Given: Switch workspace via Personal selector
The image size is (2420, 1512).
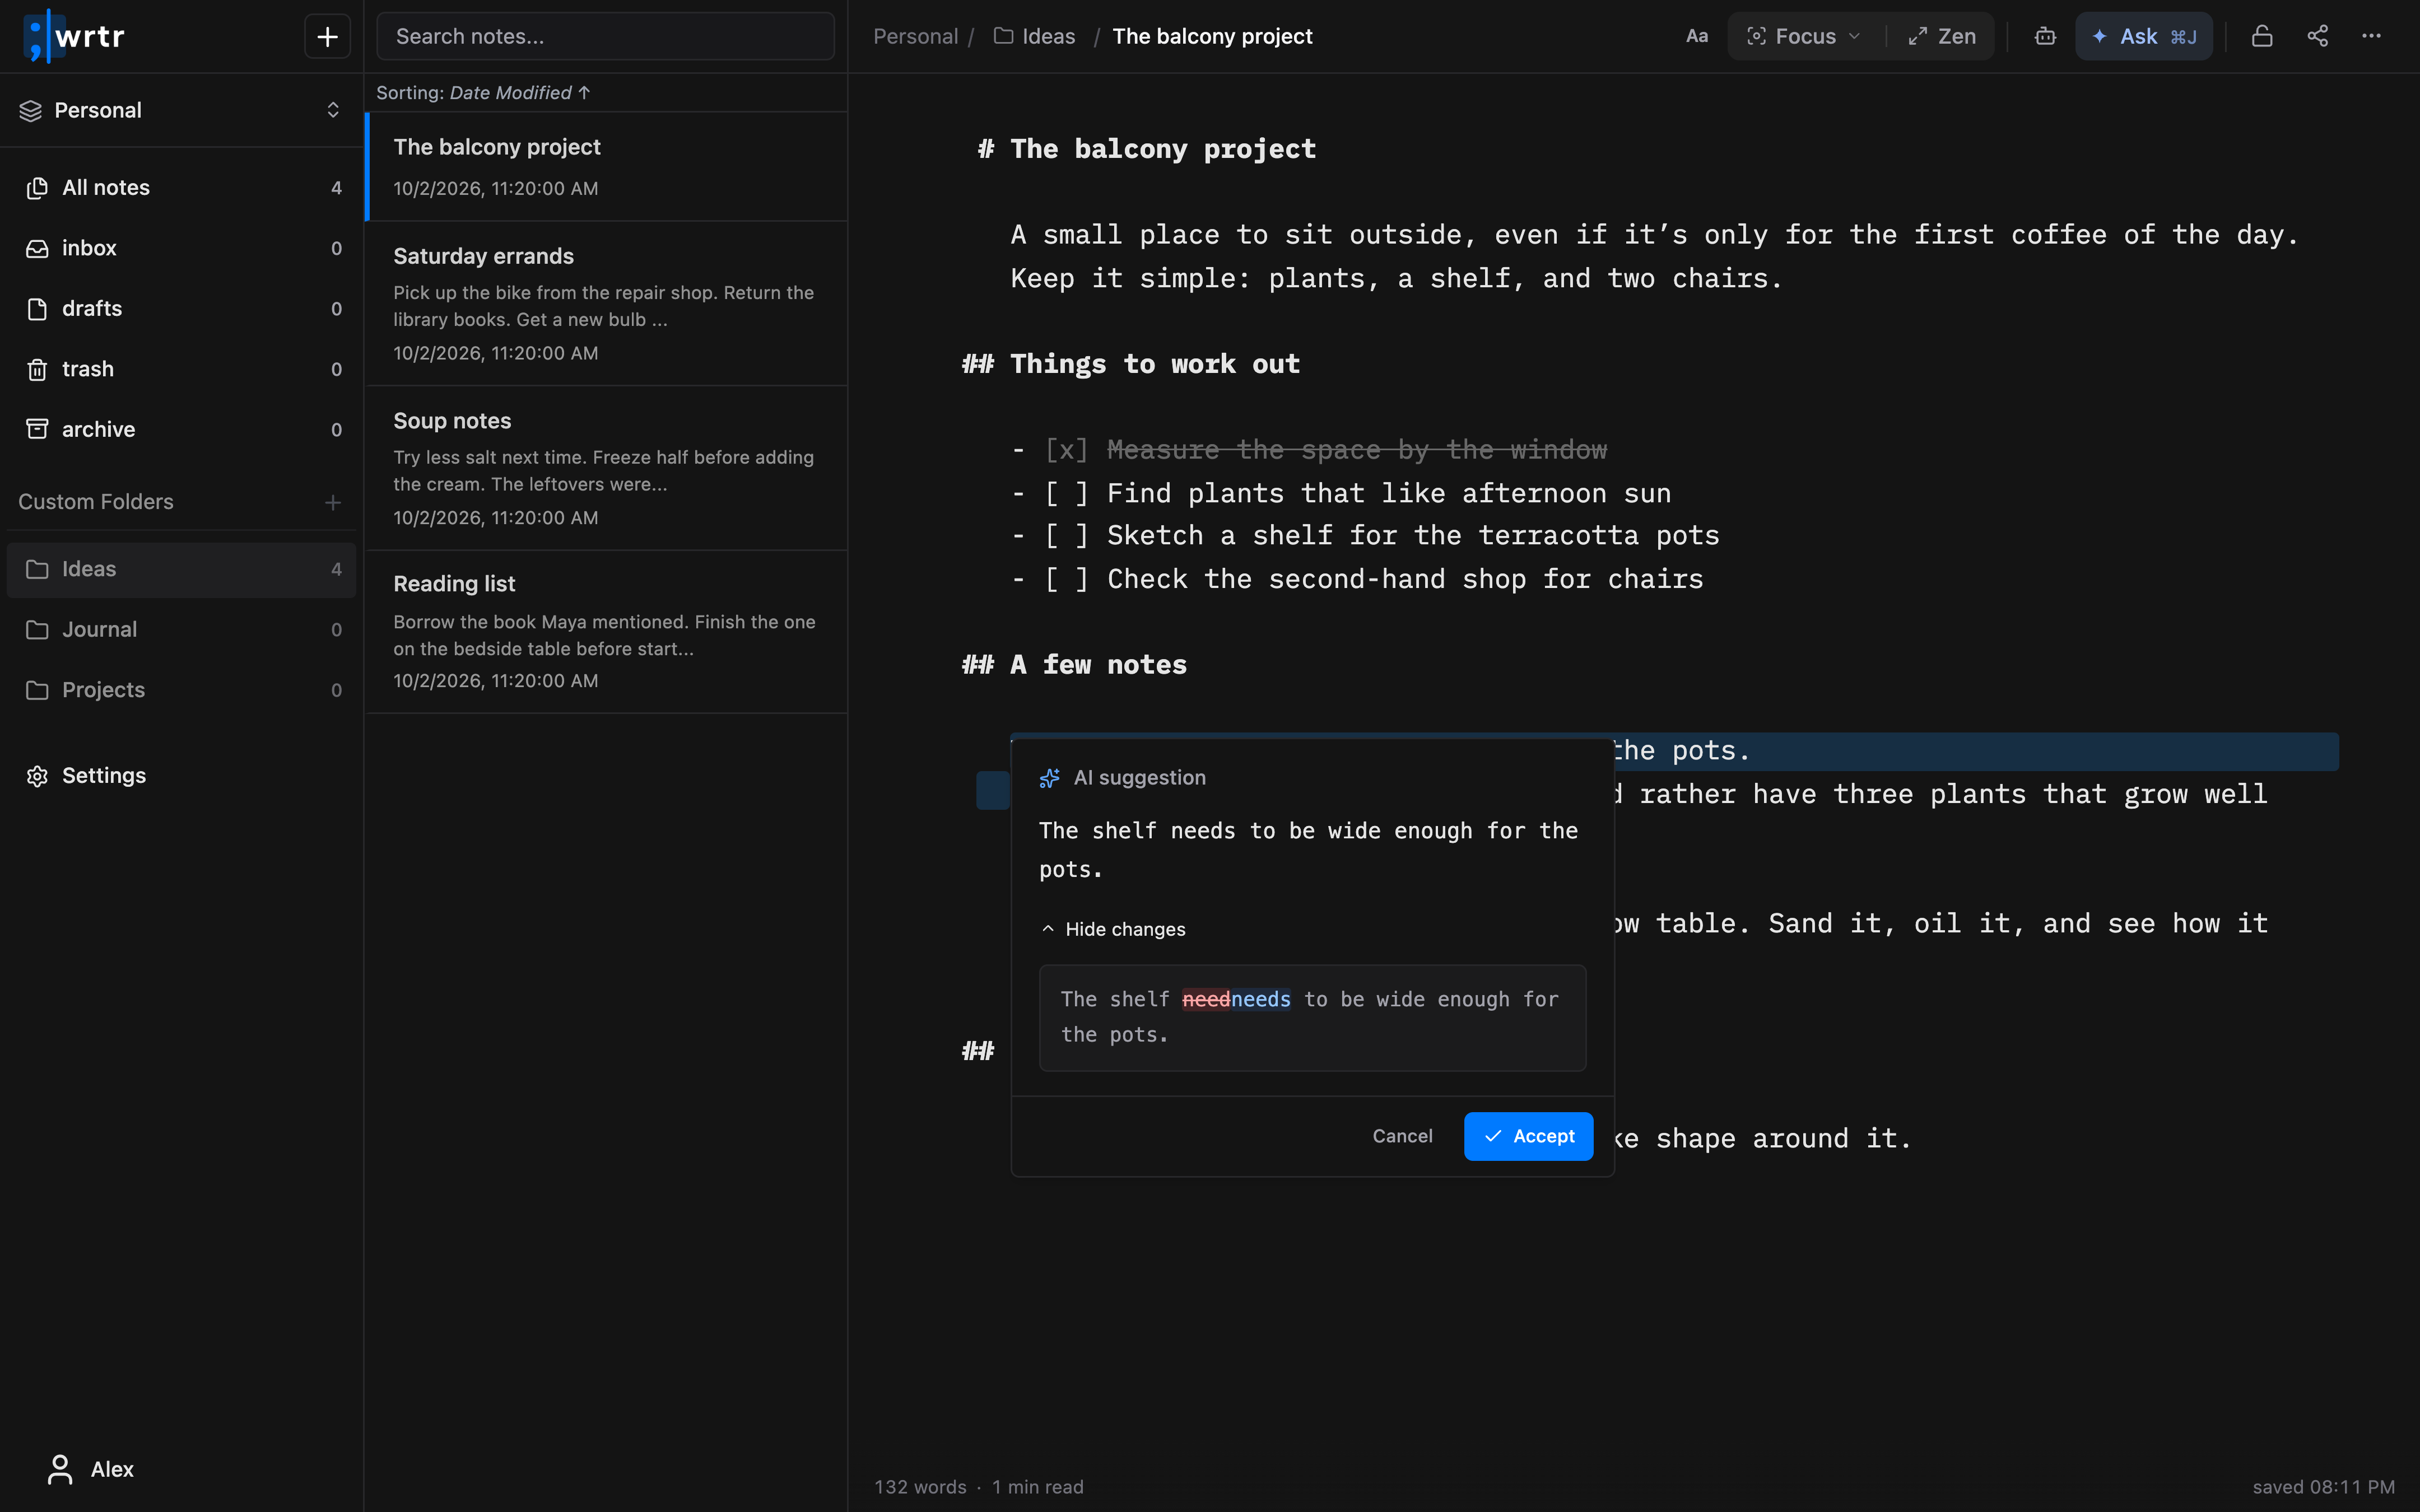Looking at the screenshot, I should (x=181, y=110).
